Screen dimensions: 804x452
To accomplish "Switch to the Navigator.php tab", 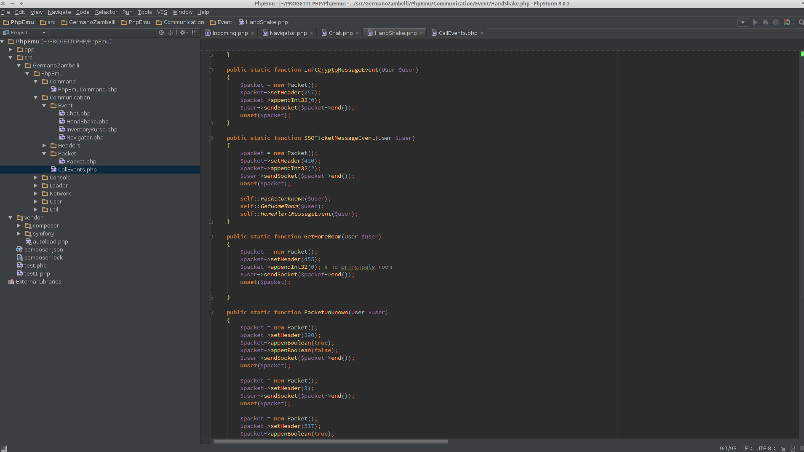I will pos(288,33).
